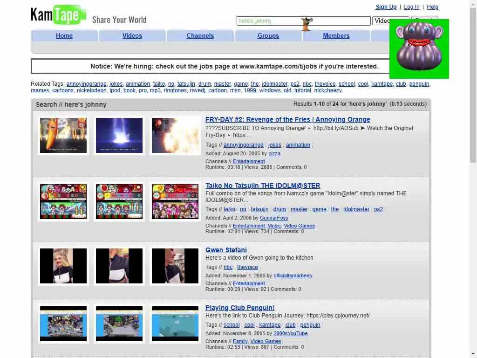This screenshot has height=358, width=477.
Task: Click the hiring notice banner text
Action: click(234, 66)
